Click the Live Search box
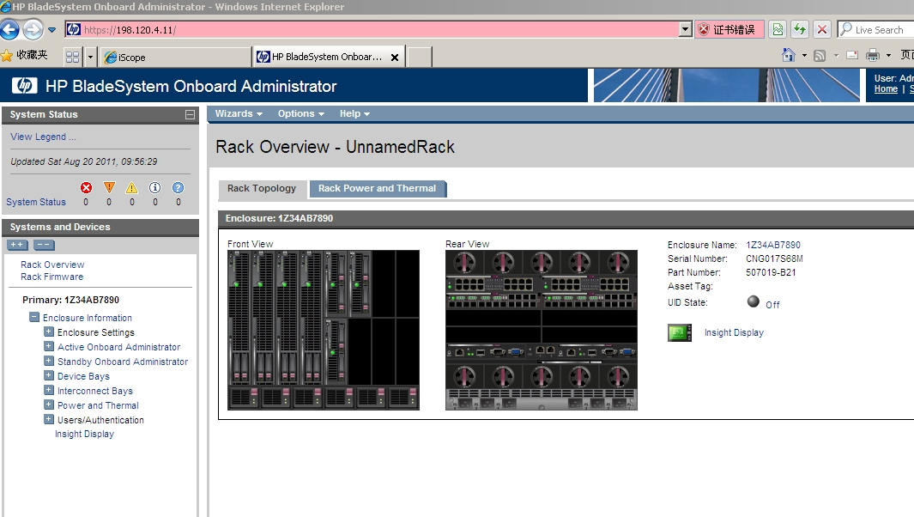Image resolution: width=914 pixels, height=517 pixels. point(875,30)
